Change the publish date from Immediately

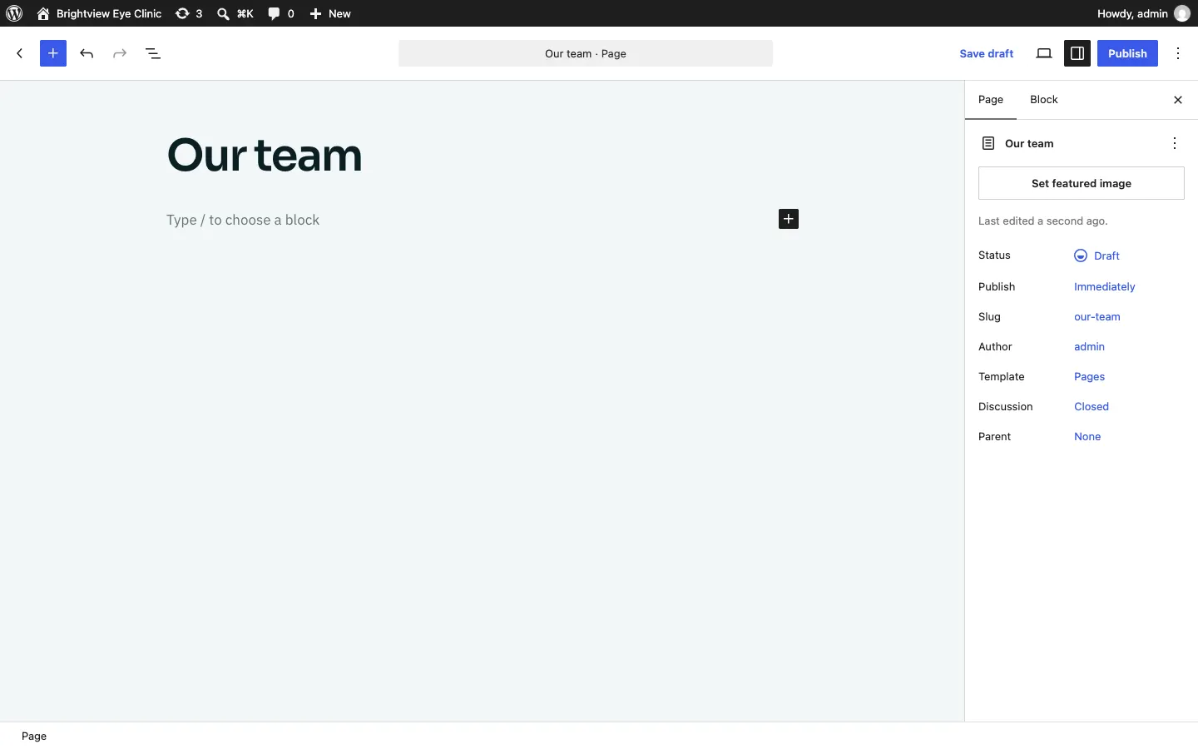[1105, 286]
